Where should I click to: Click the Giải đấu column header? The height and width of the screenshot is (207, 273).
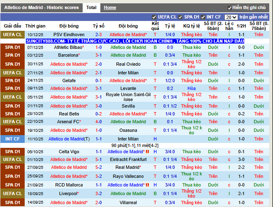click(12, 26)
